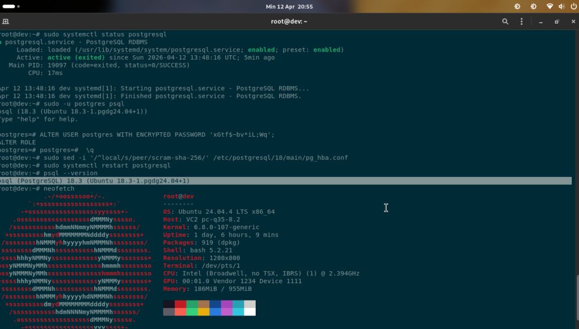
Task: Click 'Type "help" for help.' line
Action: tap(39, 119)
